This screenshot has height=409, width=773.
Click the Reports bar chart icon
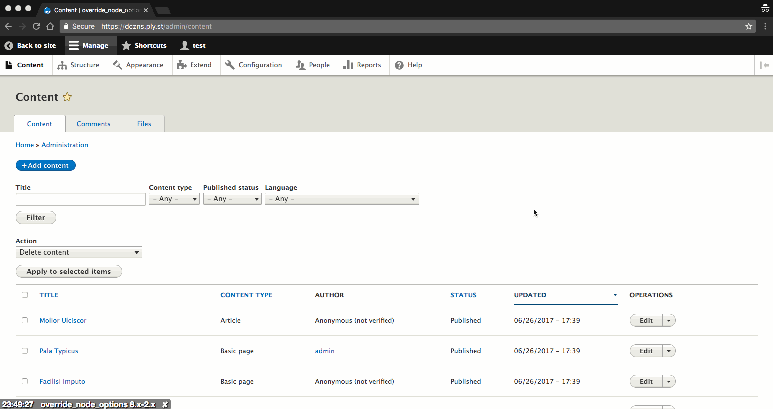(x=348, y=65)
